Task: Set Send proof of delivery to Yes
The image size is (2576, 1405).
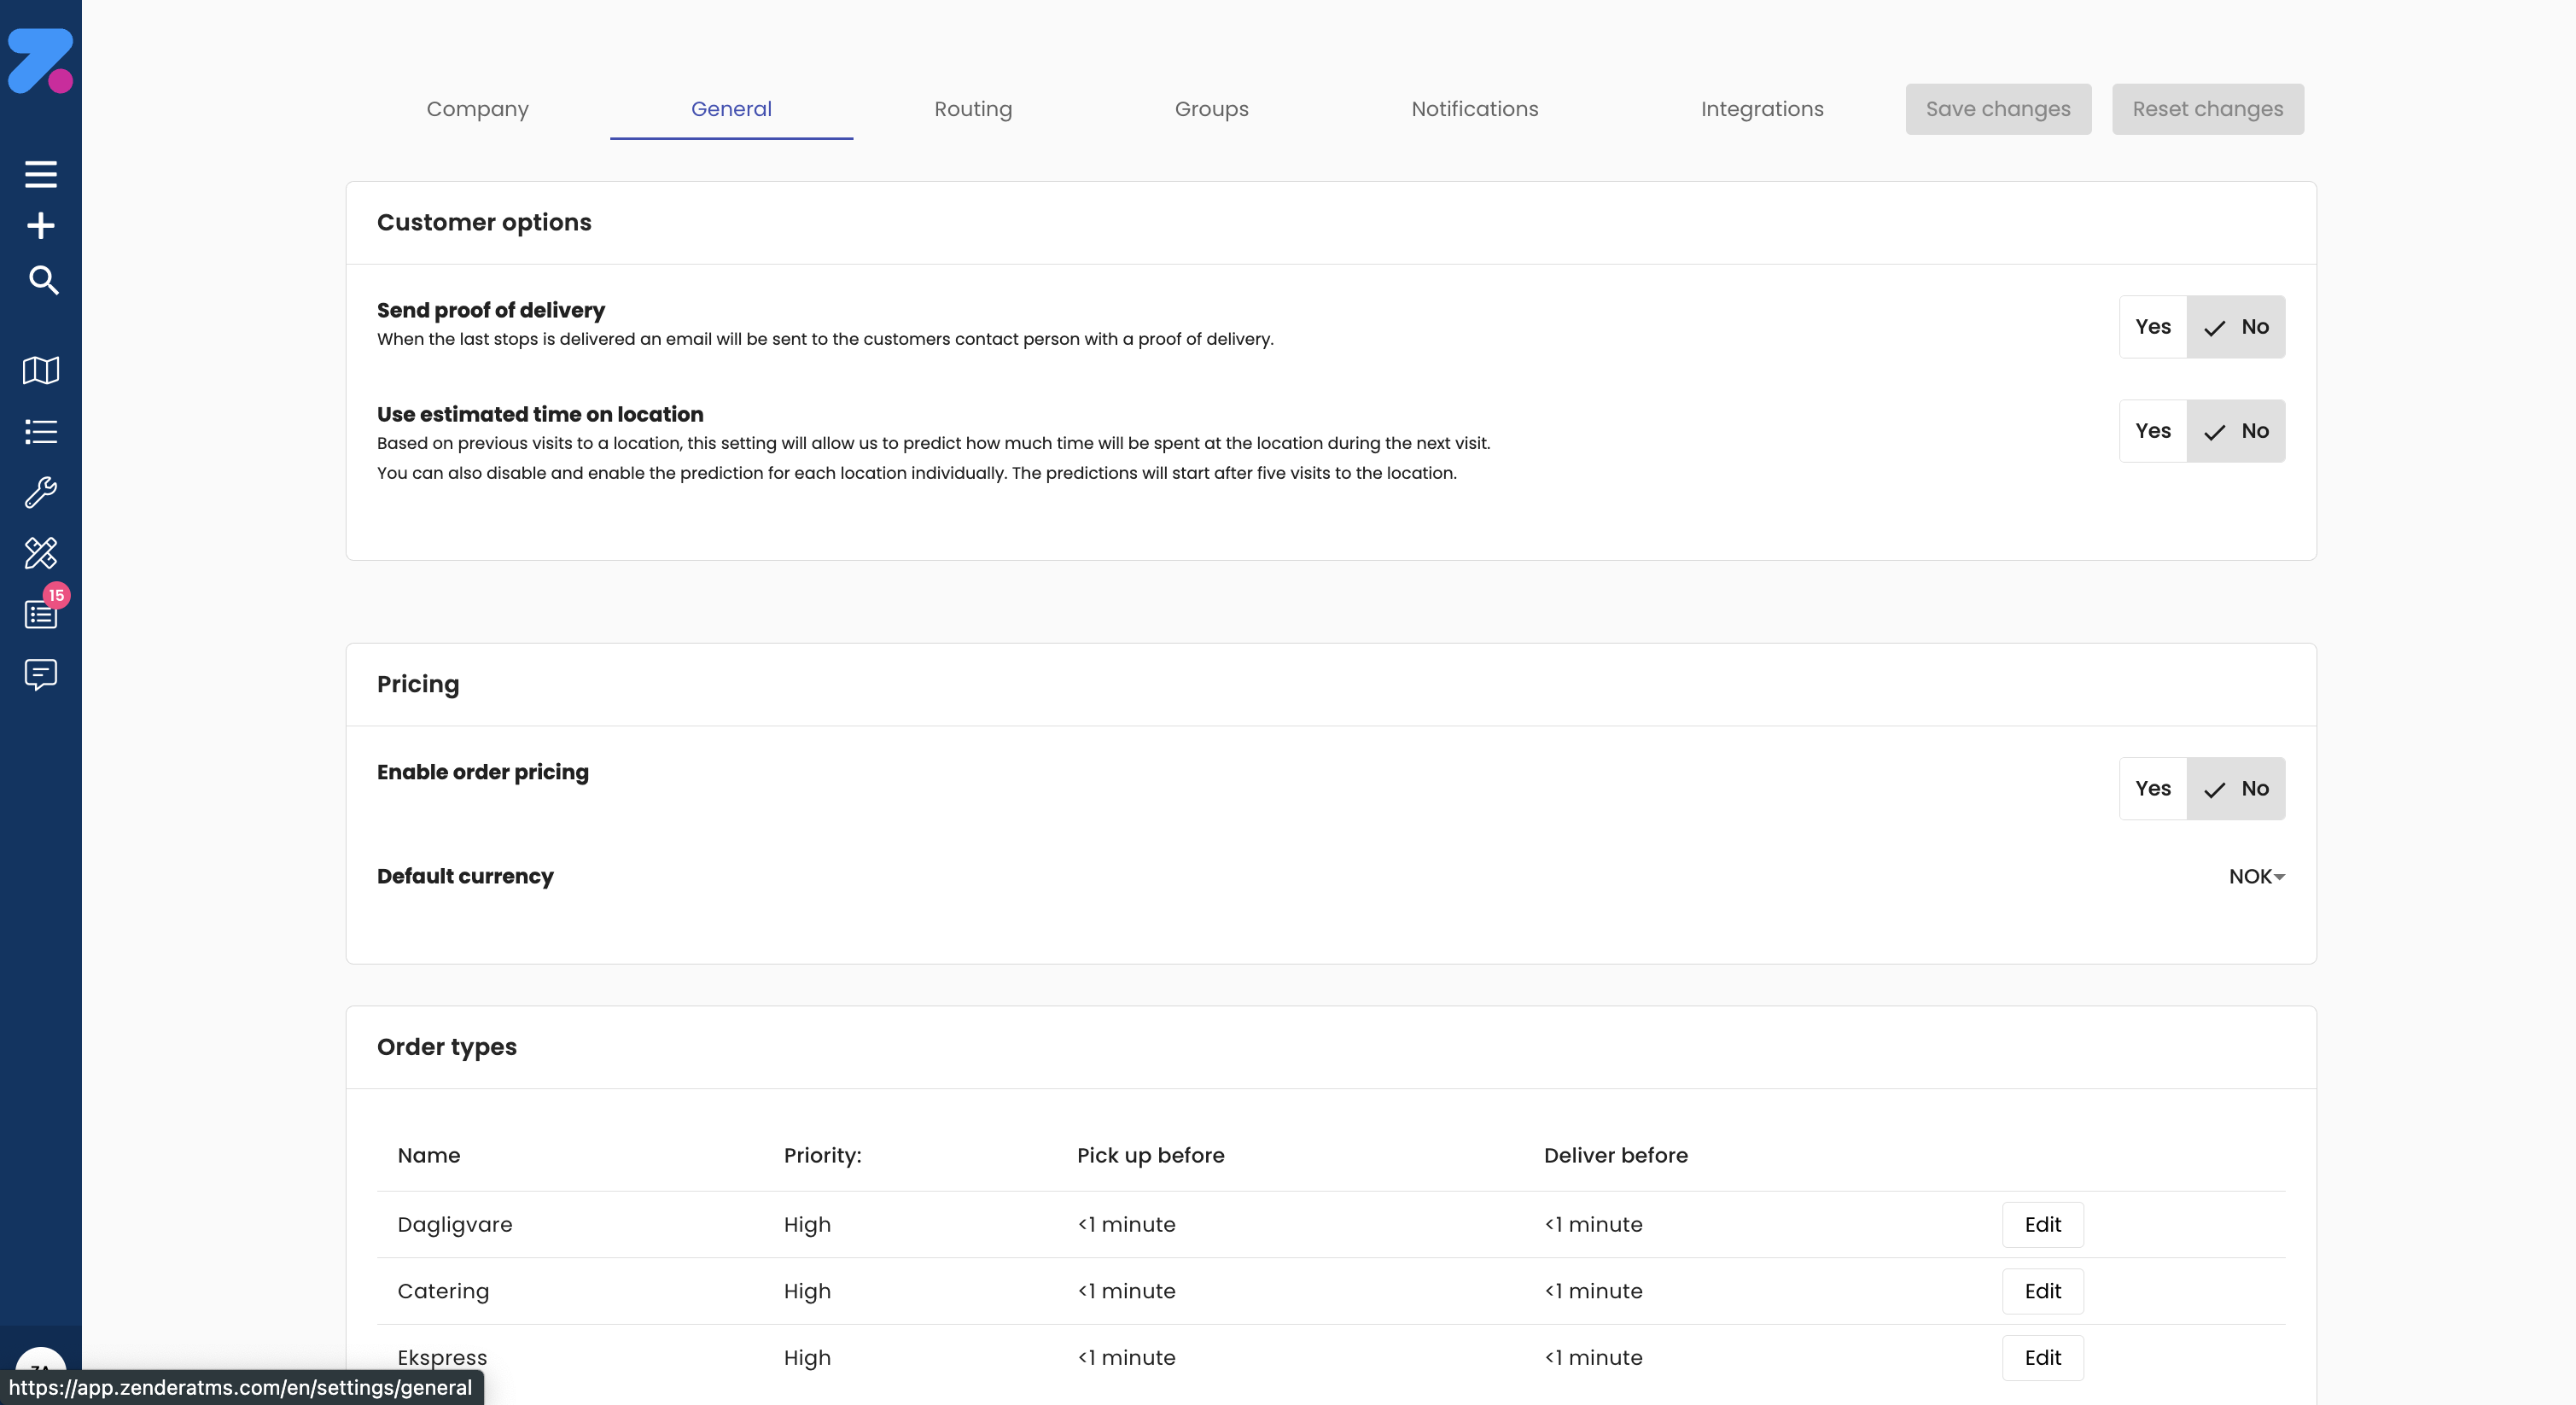Action: pyautogui.click(x=2152, y=327)
